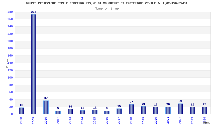The image size is (213, 125).
Task: Click the x-axis year 2013
Action: [70, 120]
